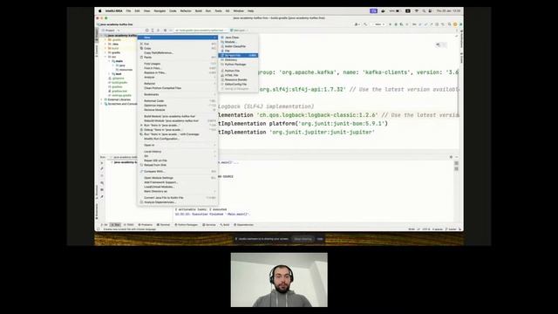Screen dimensions: 558x314
Task: Open the TODO tool window tab
Action: 129,225
